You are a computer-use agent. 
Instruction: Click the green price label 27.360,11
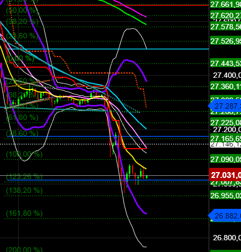click(x=226, y=86)
